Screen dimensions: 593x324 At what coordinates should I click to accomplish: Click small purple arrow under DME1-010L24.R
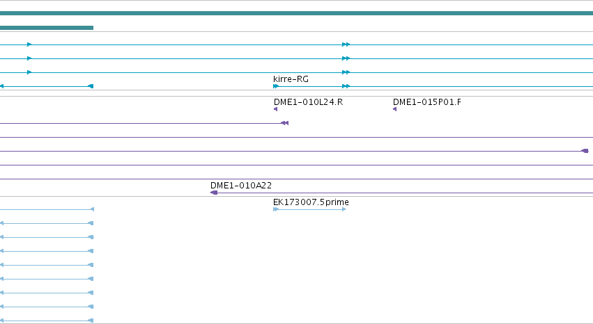(x=275, y=109)
